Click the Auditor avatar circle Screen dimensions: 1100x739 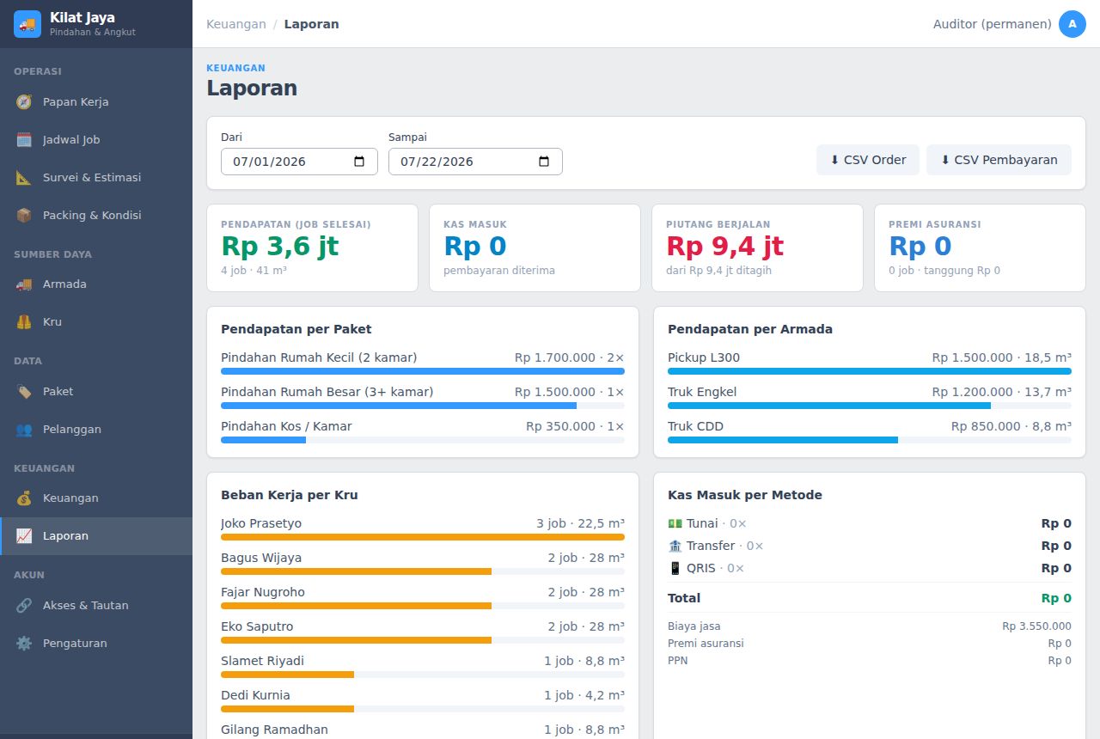[x=1072, y=24]
